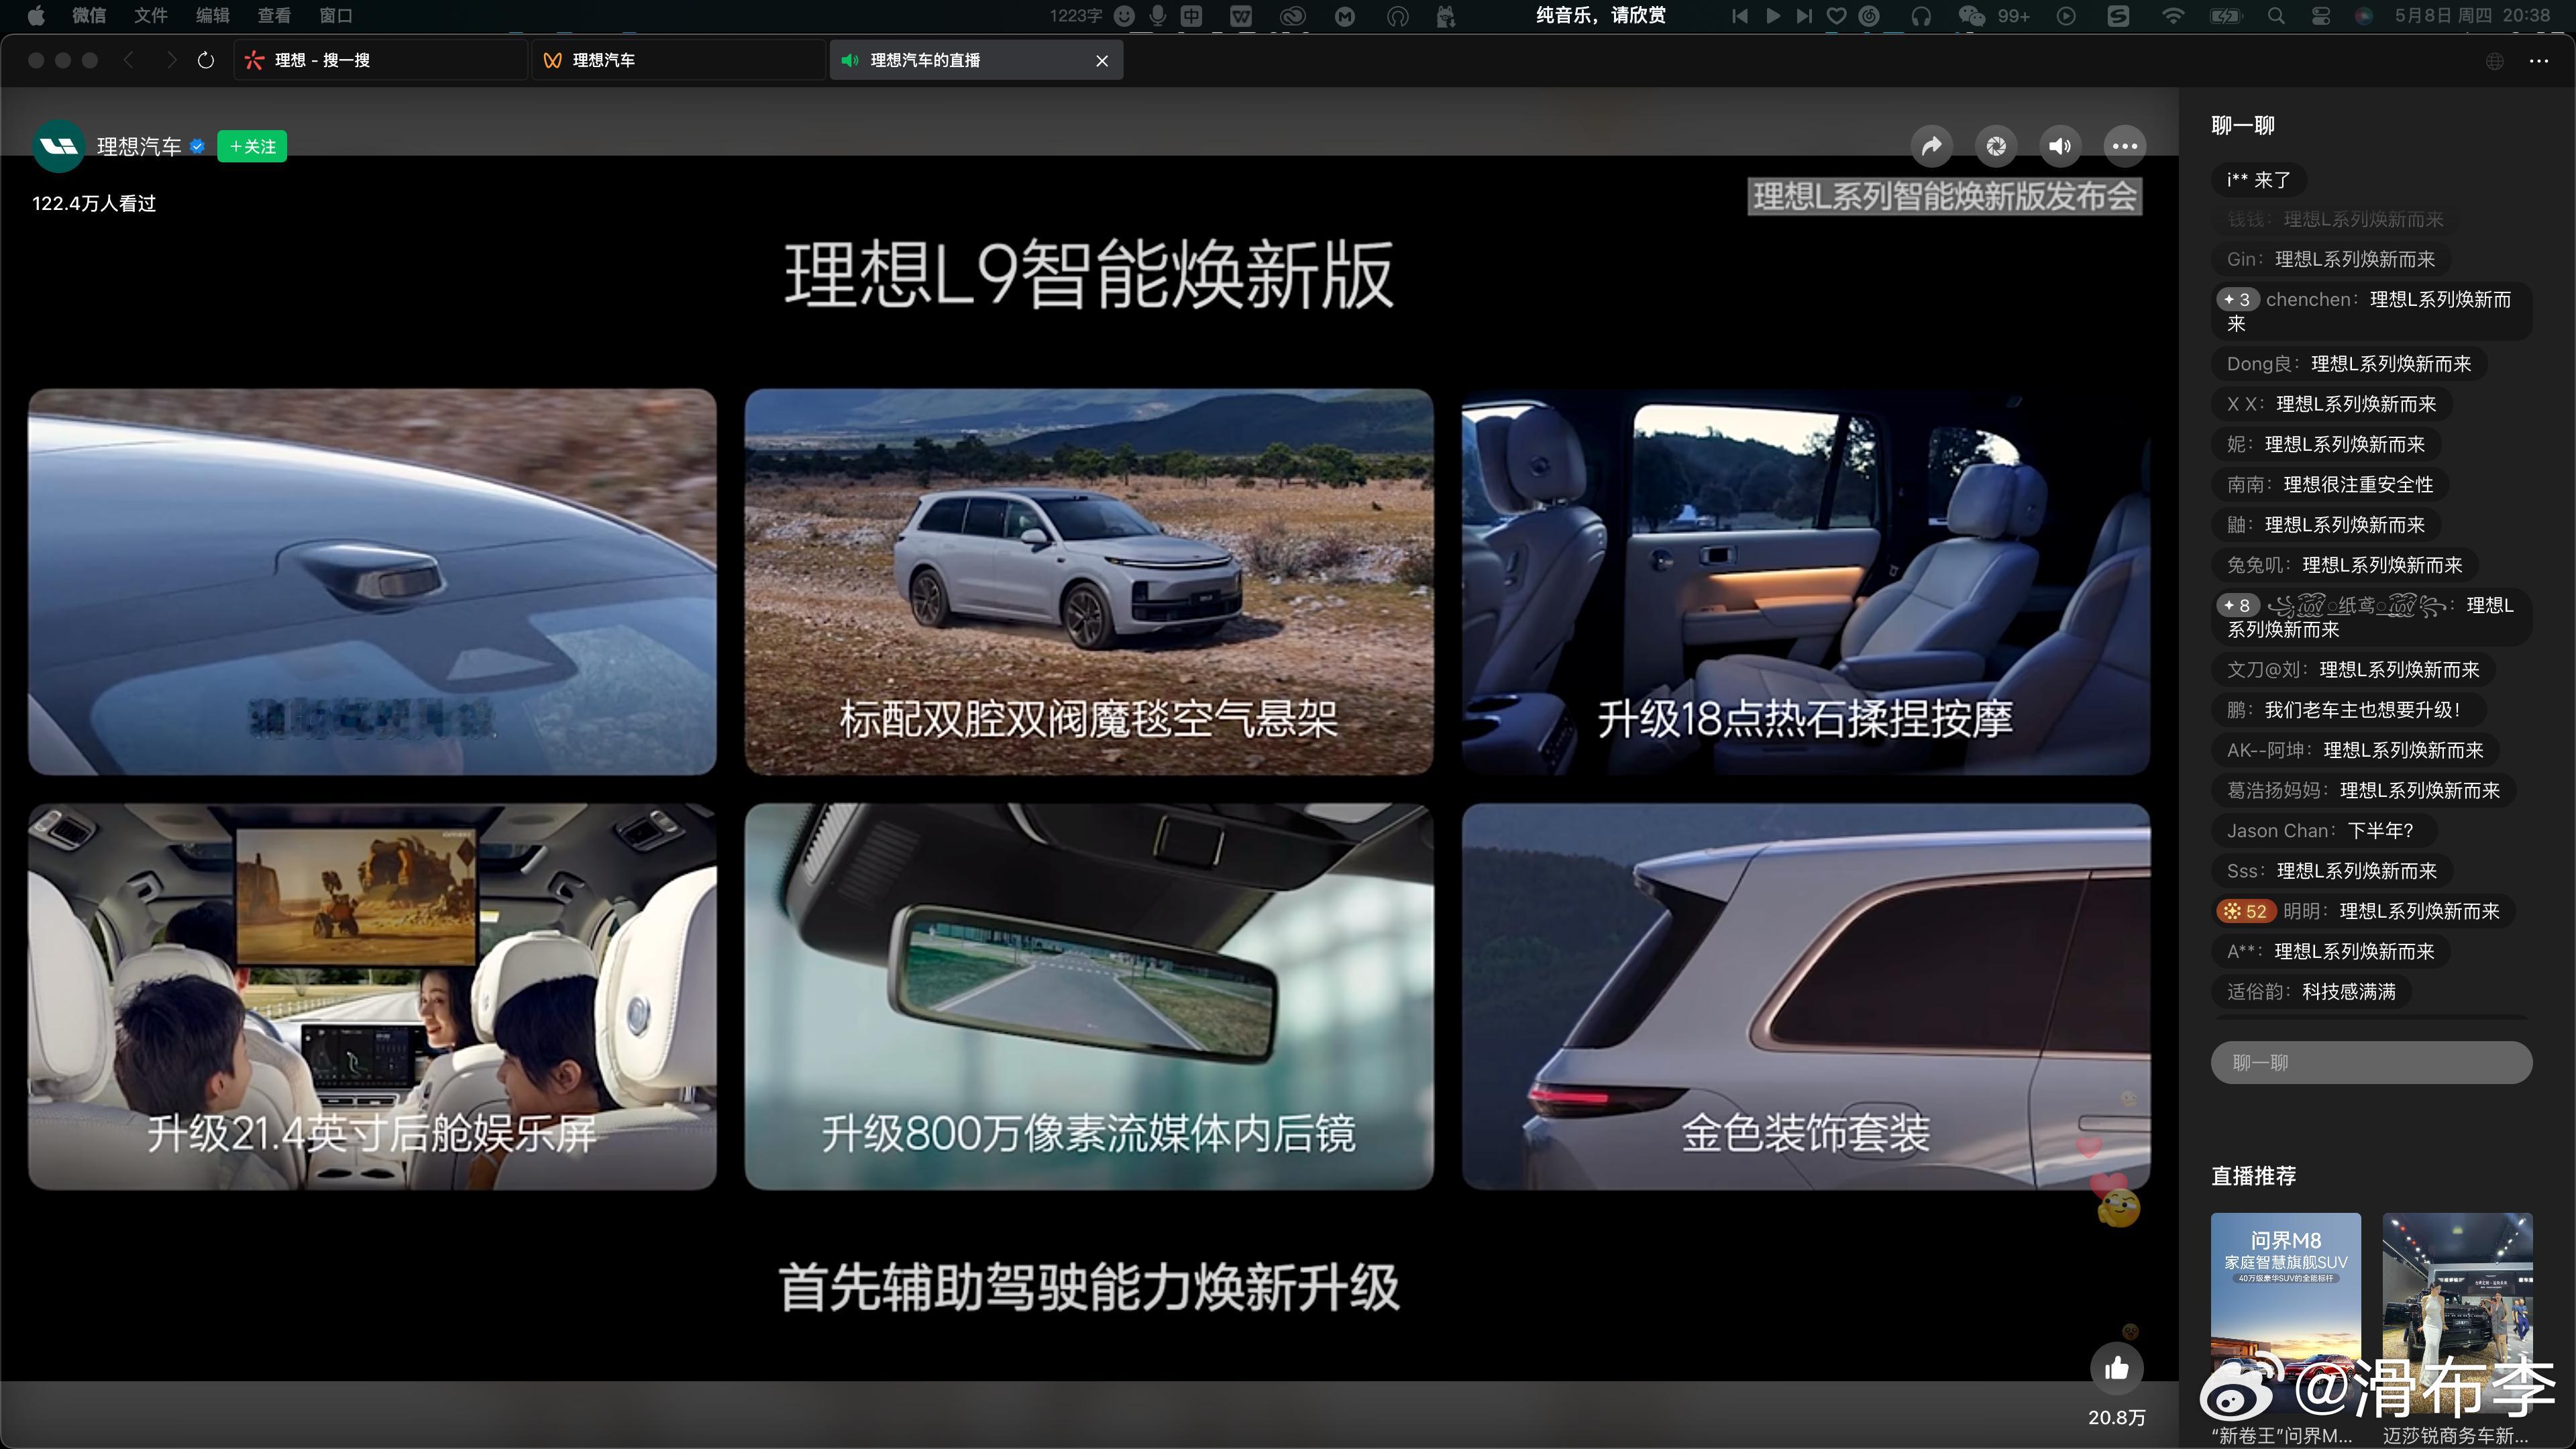Click the chat message from chenchen
The width and height of the screenshot is (2576, 1449).
(2370, 311)
